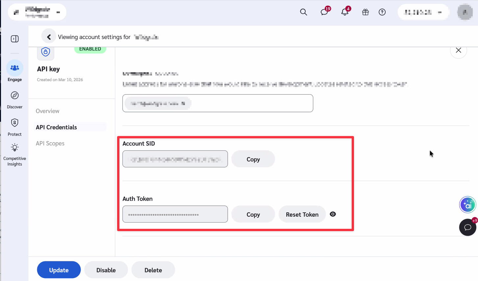Screen dimensions: 478x281
Task: Click the 'Account SID' label
Action: (138, 143)
